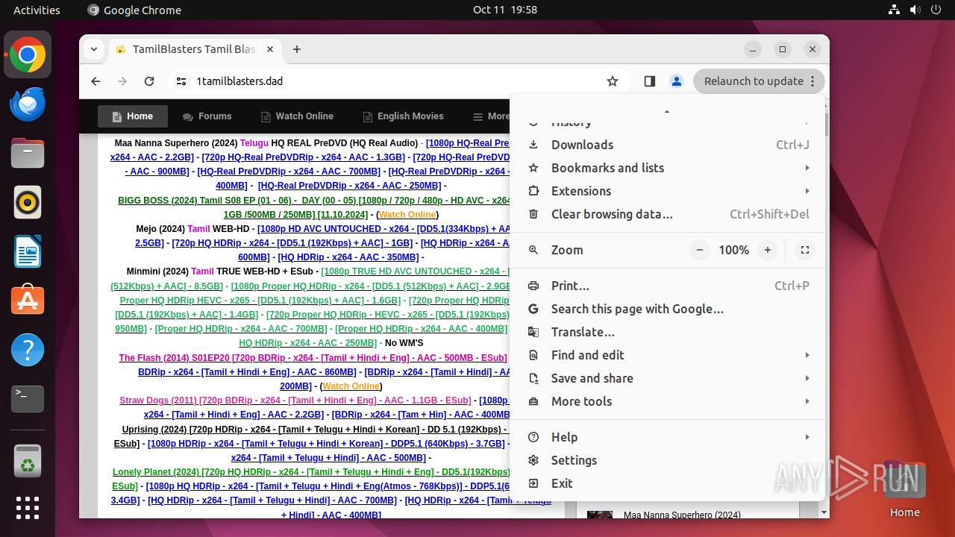Image resolution: width=955 pixels, height=537 pixels.
Task: Select the TamilBlasters browser tab
Action: [x=194, y=49]
